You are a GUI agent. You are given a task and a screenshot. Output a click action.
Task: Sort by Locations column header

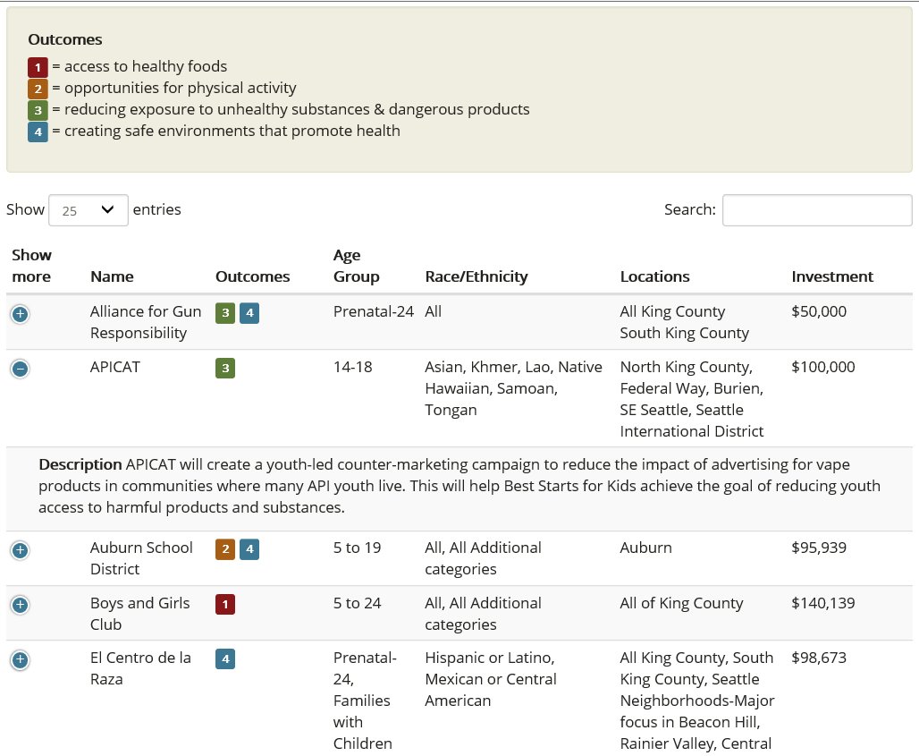(654, 276)
